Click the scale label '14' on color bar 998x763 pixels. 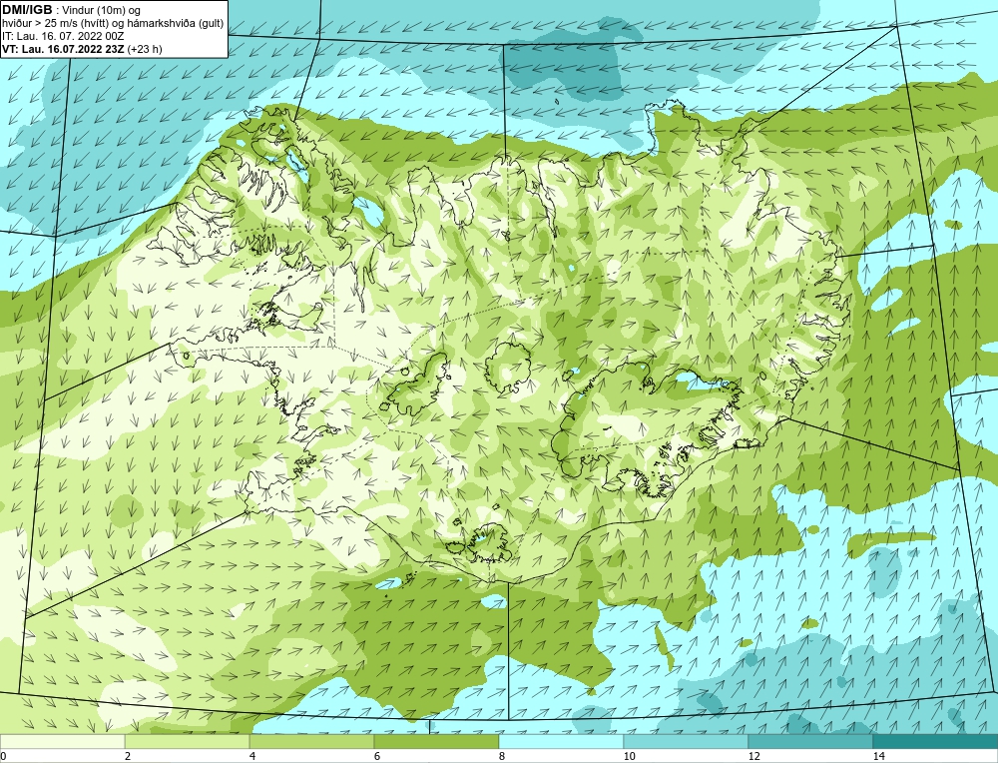click(879, 756)
